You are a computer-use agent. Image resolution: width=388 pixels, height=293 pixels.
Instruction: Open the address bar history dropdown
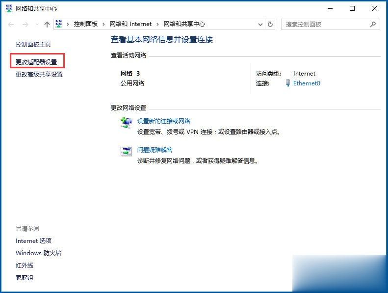tap(260, 24)
